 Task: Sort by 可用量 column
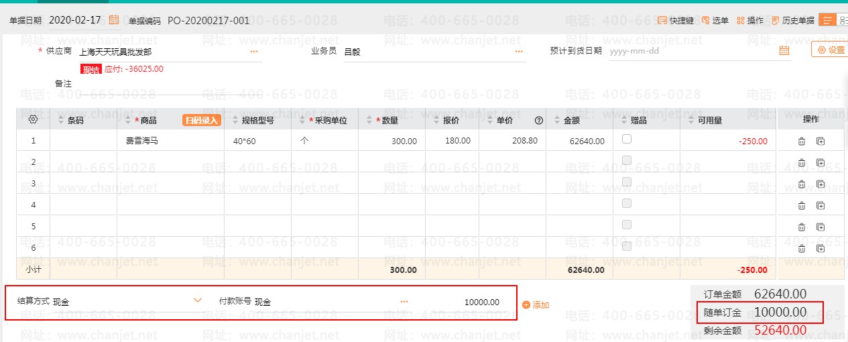point(690,121)
